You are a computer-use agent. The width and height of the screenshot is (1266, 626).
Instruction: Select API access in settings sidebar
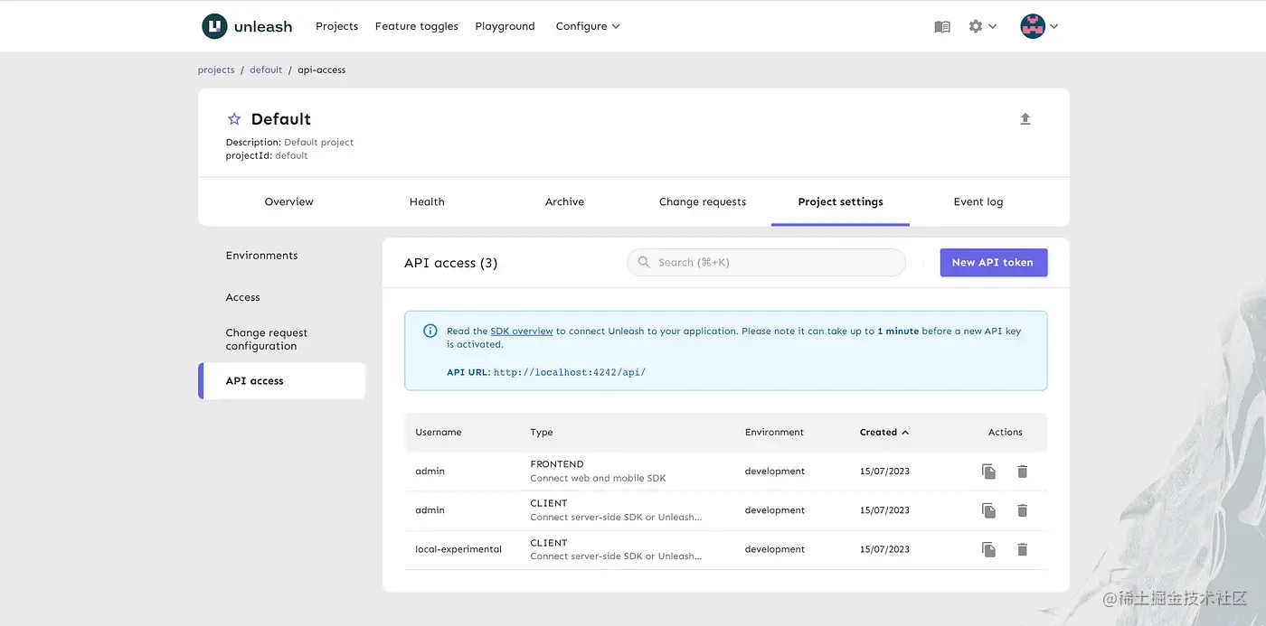[x=281, y=381]
